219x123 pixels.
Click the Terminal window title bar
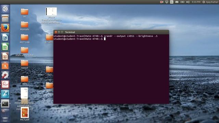[x=111, y=32]
